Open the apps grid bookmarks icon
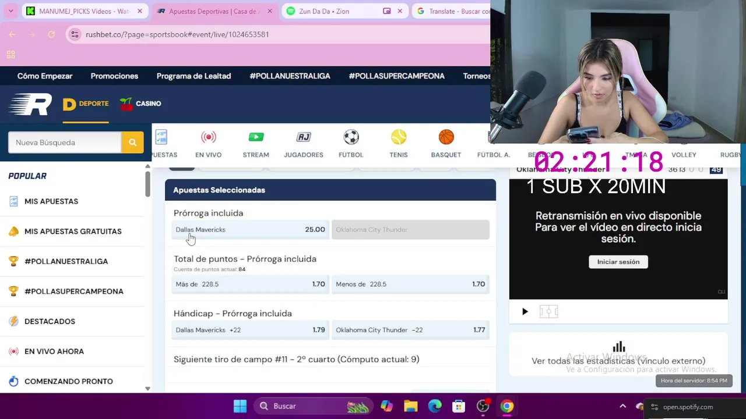Screen dimensions: 746x419 click(x=10, y=55)
